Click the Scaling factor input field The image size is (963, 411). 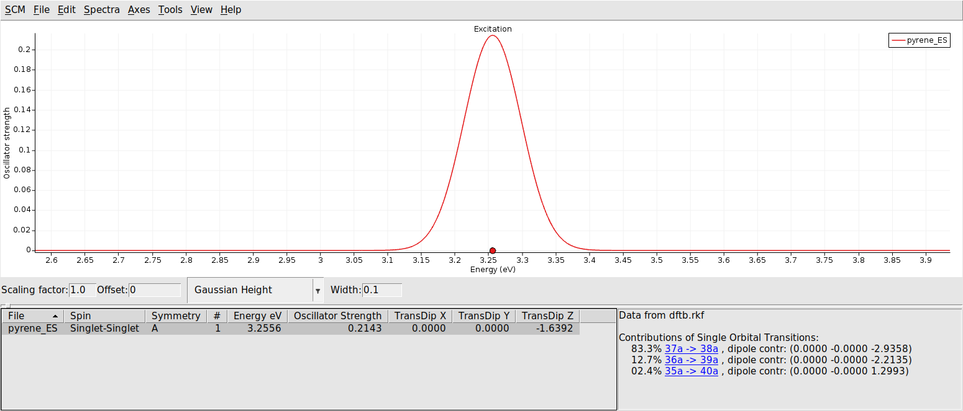(83, 289)
